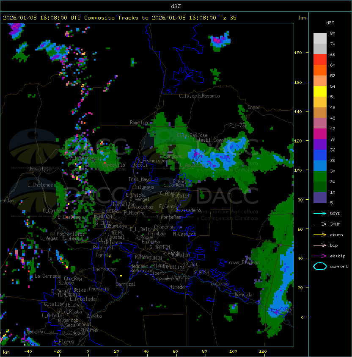352x357 pixels.
Task: Select the royal blue 35-36 dBZ swatch
Action: (x=320, y=155)
